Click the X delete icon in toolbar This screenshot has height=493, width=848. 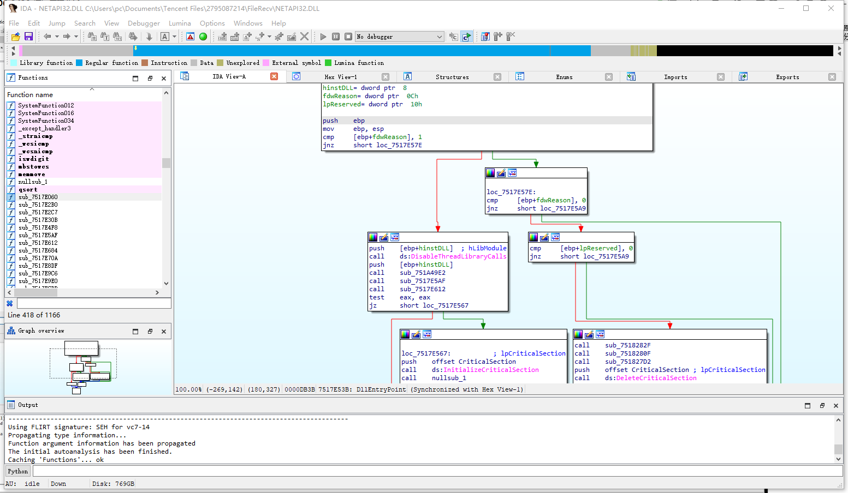tap(305, 37)
